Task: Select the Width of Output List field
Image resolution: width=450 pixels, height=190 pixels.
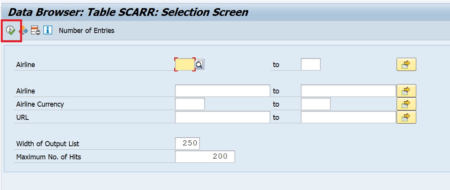Action: (187, 143)
